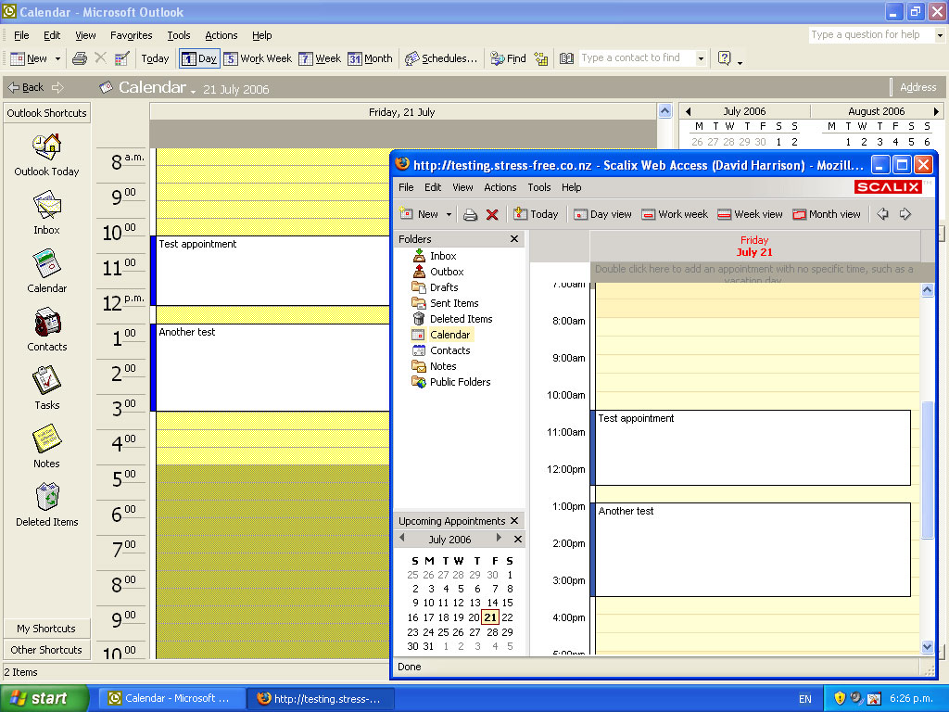Expand My Shortcuts group
Screen dimensions: 949x712
click(46, 629)
